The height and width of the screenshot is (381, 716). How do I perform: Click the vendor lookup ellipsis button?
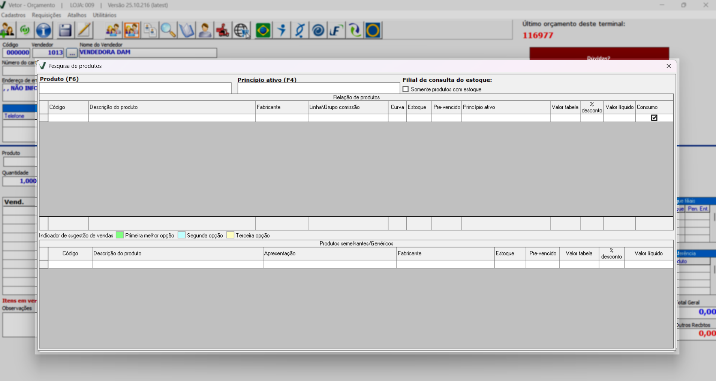72,53
